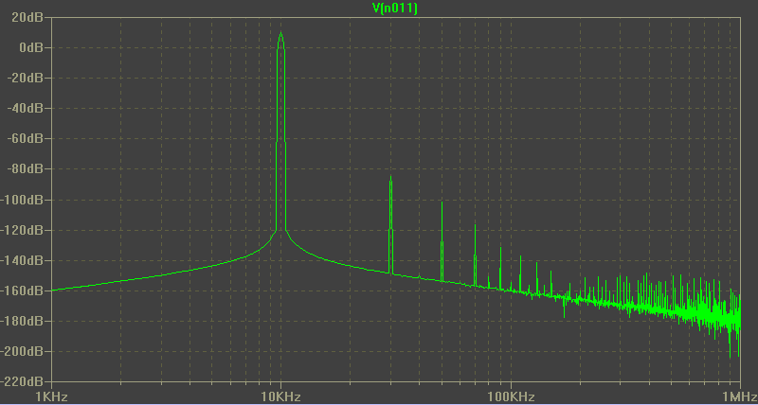
Task: Click the V(n011) trace label
Action: pyautogui.click(x=394, y=9)
